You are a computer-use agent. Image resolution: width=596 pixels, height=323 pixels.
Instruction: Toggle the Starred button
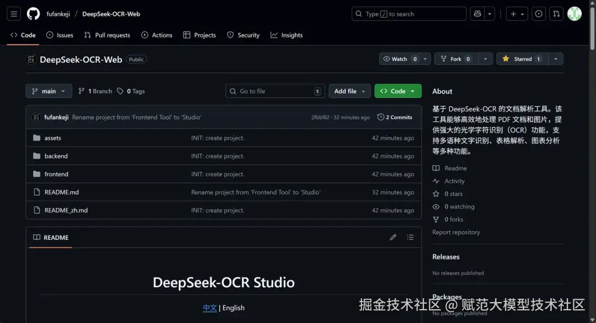522,59
